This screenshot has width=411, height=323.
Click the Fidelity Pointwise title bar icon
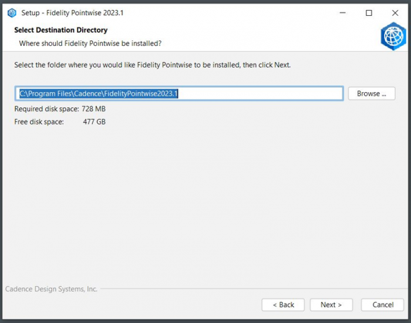point(12,13)
